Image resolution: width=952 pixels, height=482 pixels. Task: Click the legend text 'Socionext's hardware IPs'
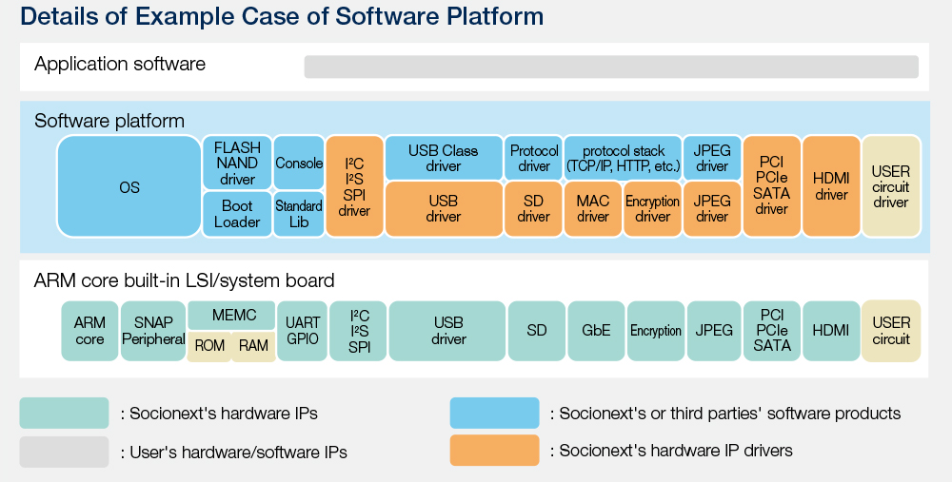(x=224, y=414)
